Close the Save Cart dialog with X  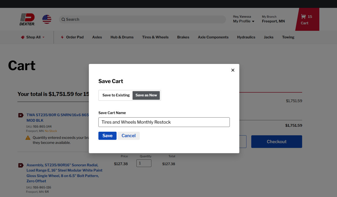pos(233,70)
